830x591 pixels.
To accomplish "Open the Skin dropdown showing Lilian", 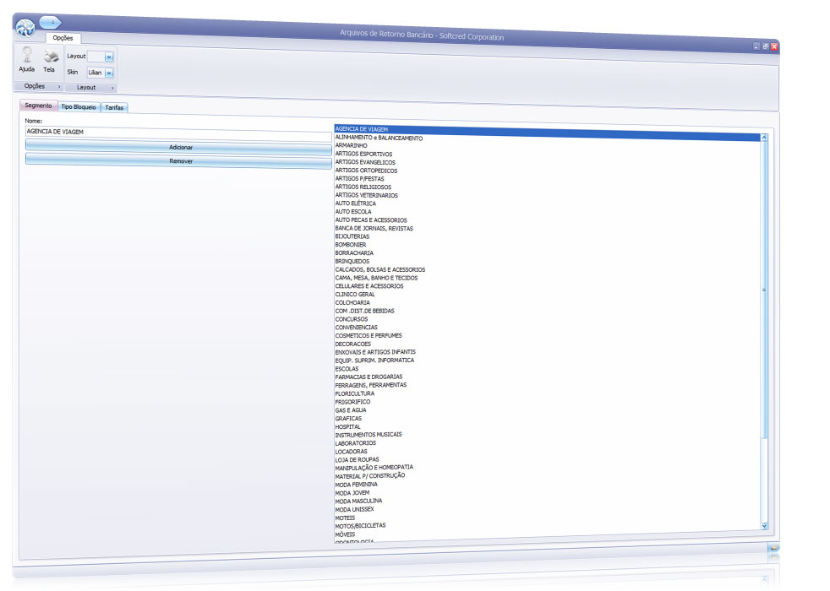I will point(109,73).
